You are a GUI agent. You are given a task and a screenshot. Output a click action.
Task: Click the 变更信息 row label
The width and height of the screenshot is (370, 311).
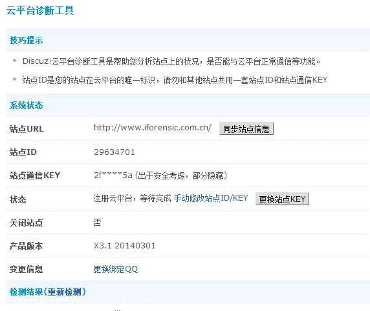click(x=26, y=269)
